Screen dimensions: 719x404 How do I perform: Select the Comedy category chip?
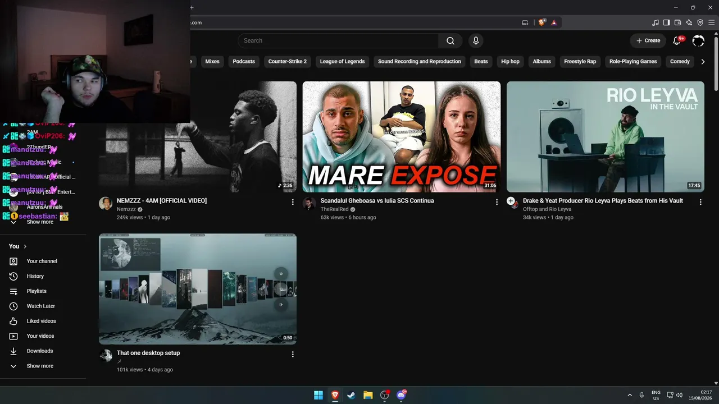click(x=680, y=62)
